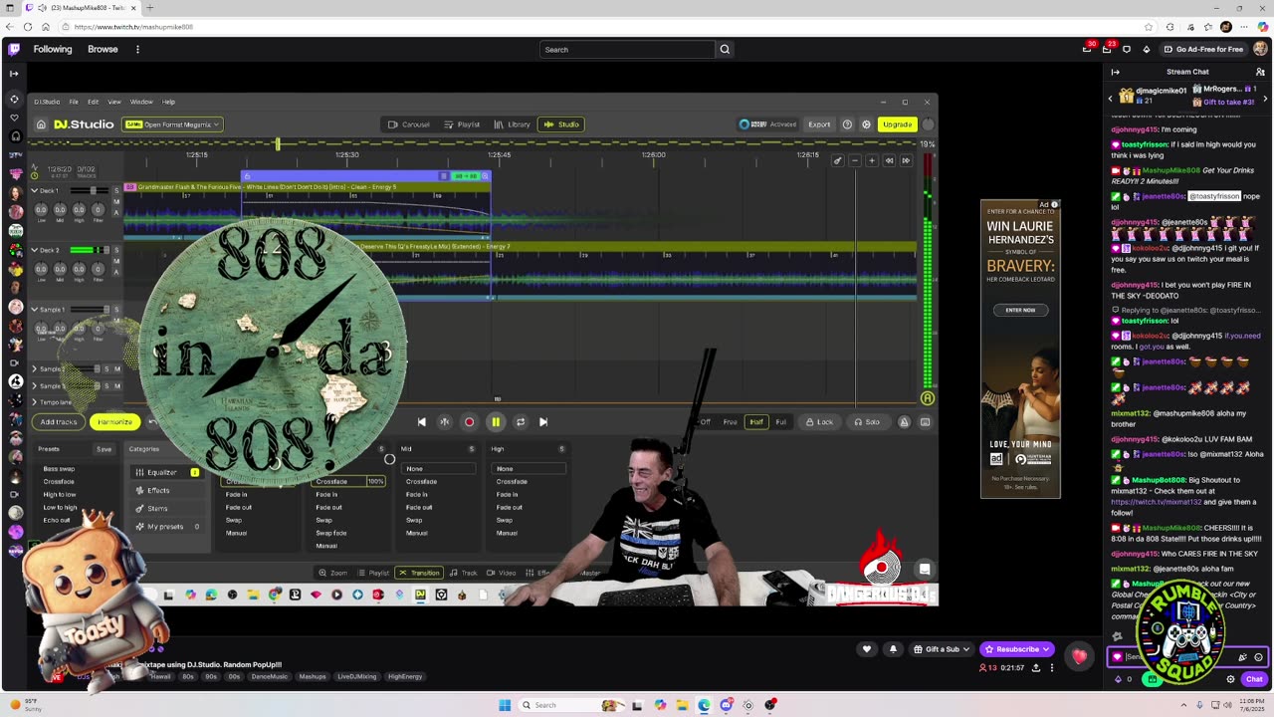
Task: Select the Full snap option
Action: click(x=780, y=422)
